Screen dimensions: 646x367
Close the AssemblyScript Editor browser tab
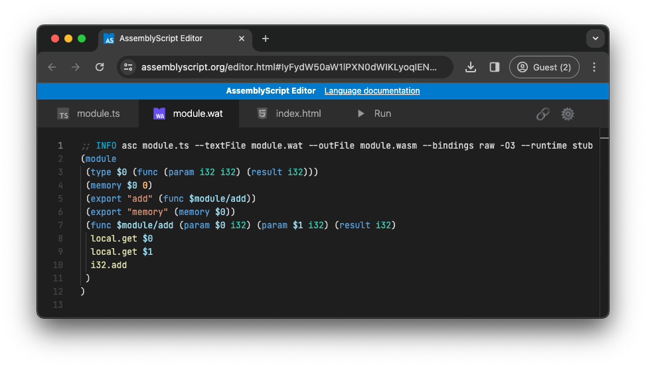[x=242, y=38]
